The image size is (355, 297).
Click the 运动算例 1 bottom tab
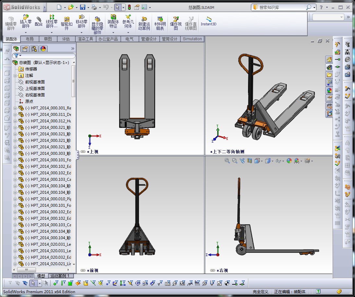click(60, 276)
